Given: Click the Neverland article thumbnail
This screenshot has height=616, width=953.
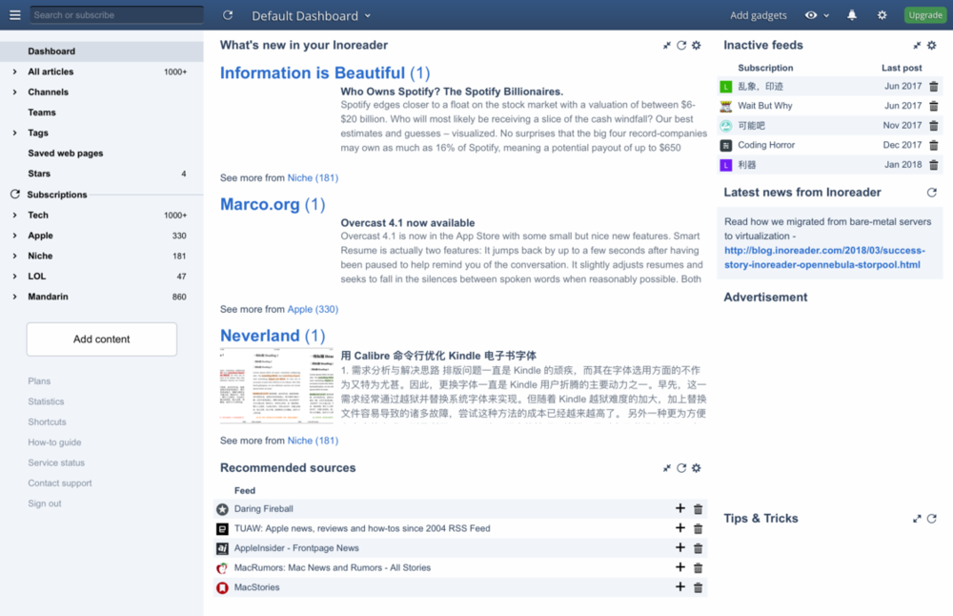Looking at the screenshot, I should pos(276,385).
